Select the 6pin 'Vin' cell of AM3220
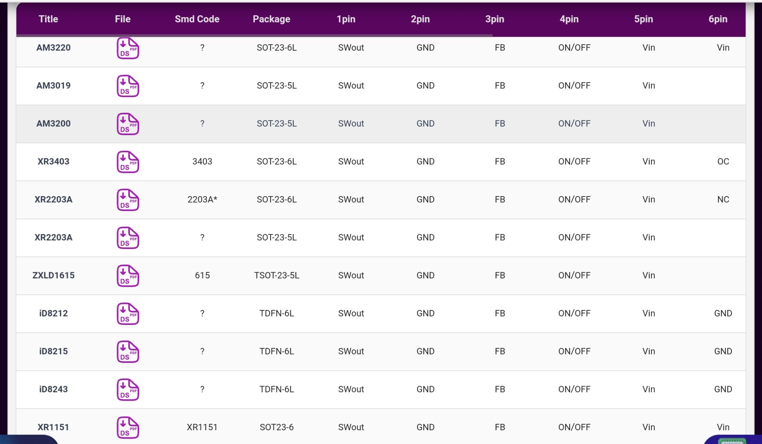The width and height of the screenshot is (762, 444). [x=723, y=48]
